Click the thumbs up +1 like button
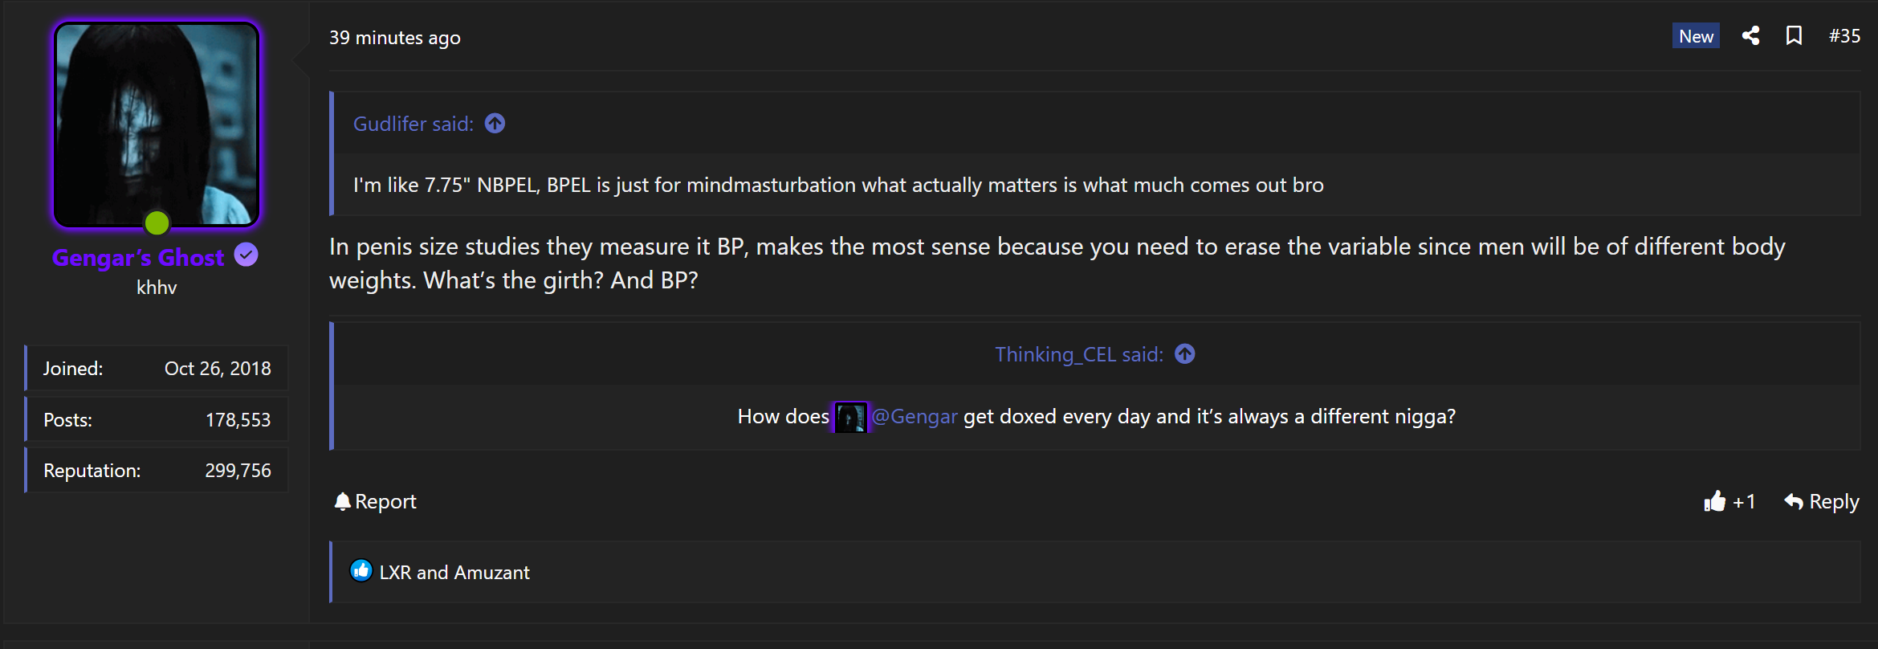 tap(1729, 502)
